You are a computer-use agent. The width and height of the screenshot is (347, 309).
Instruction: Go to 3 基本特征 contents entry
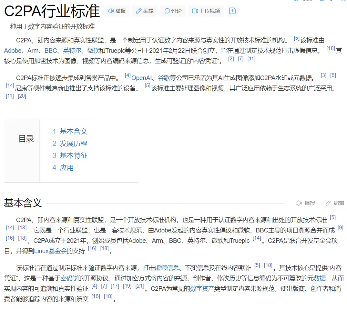70,156
